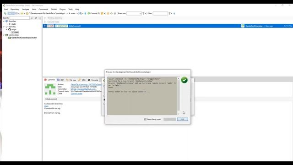Image resolution: width=293 pixels, height=165 pixels.
Task: Open the Commands menu
Action: 43,9
